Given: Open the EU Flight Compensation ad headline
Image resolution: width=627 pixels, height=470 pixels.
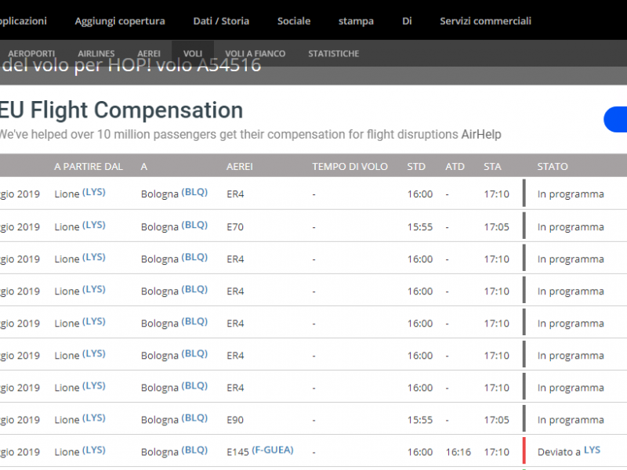Looking at the screenshot, I should (x=121, y=110).
